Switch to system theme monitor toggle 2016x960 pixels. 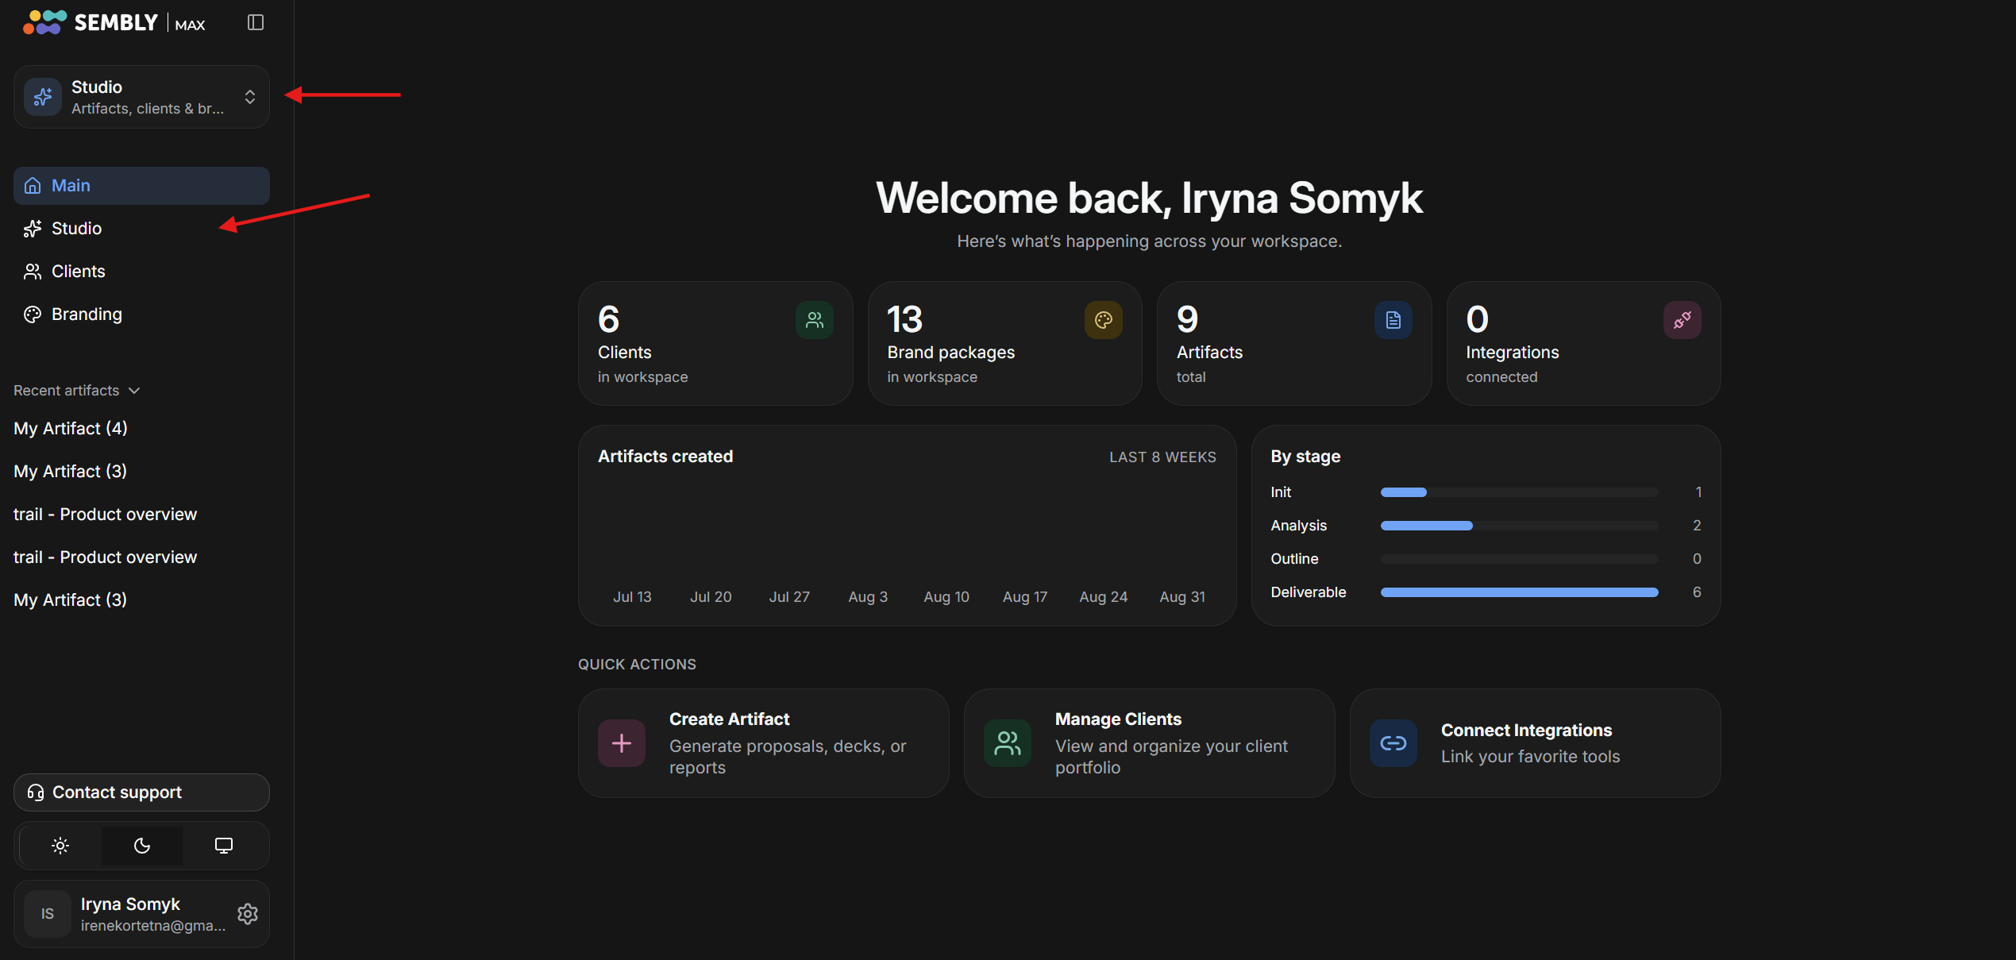point(224,846)
